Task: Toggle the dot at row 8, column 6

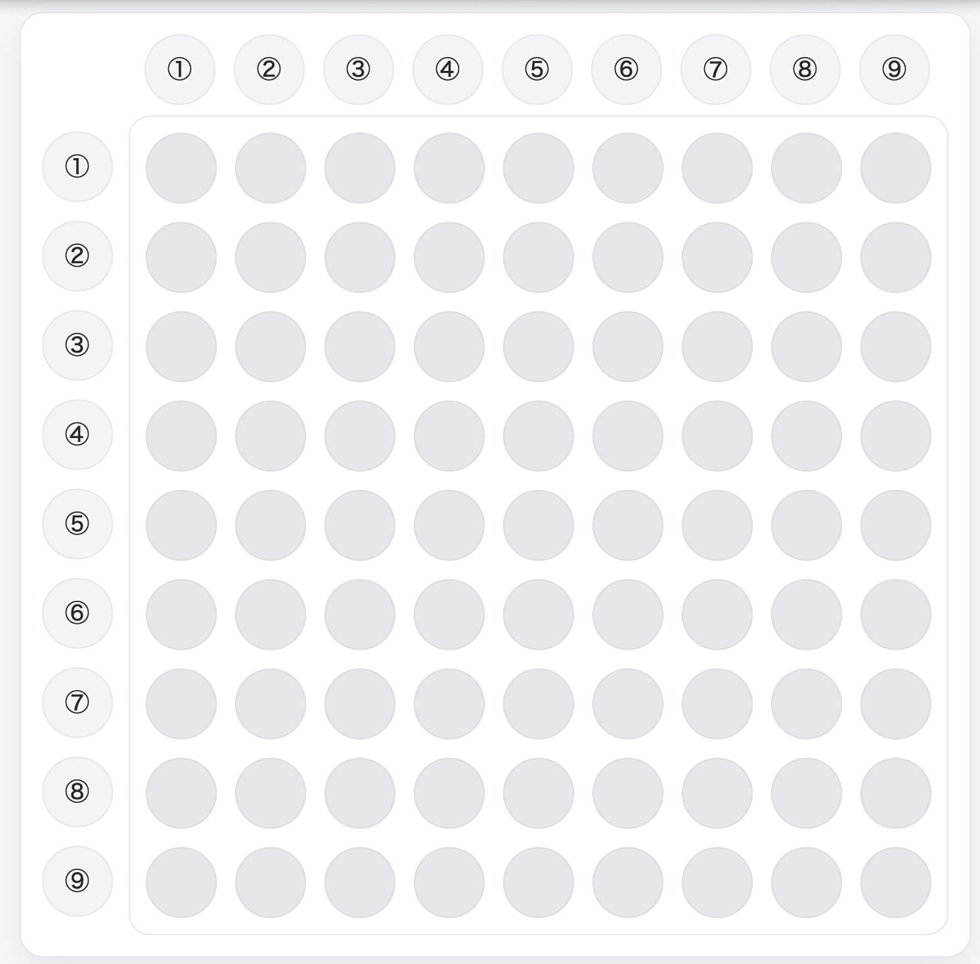Action: 628,793
